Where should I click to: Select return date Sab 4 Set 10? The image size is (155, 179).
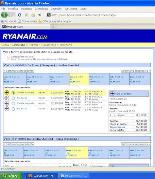(x=55, y=153)
